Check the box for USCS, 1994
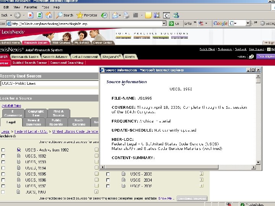The height and width of the screenshot is (206, 275). coord(3,168)
